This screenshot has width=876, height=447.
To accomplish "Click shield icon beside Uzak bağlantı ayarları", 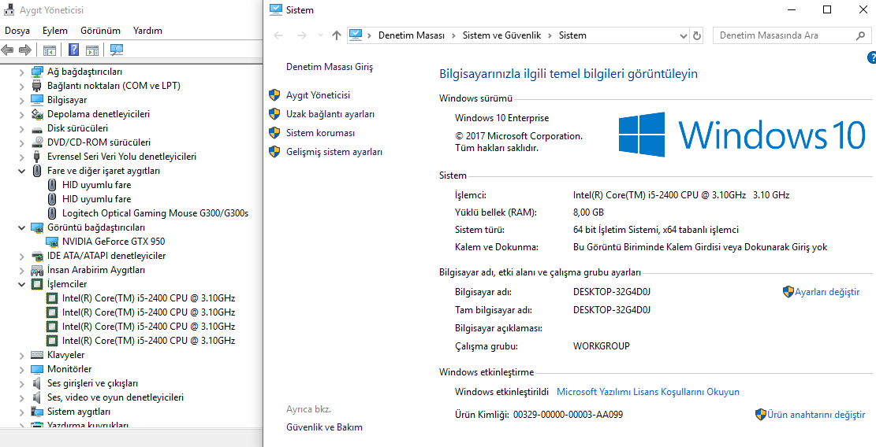I will (x=274, y=114).
